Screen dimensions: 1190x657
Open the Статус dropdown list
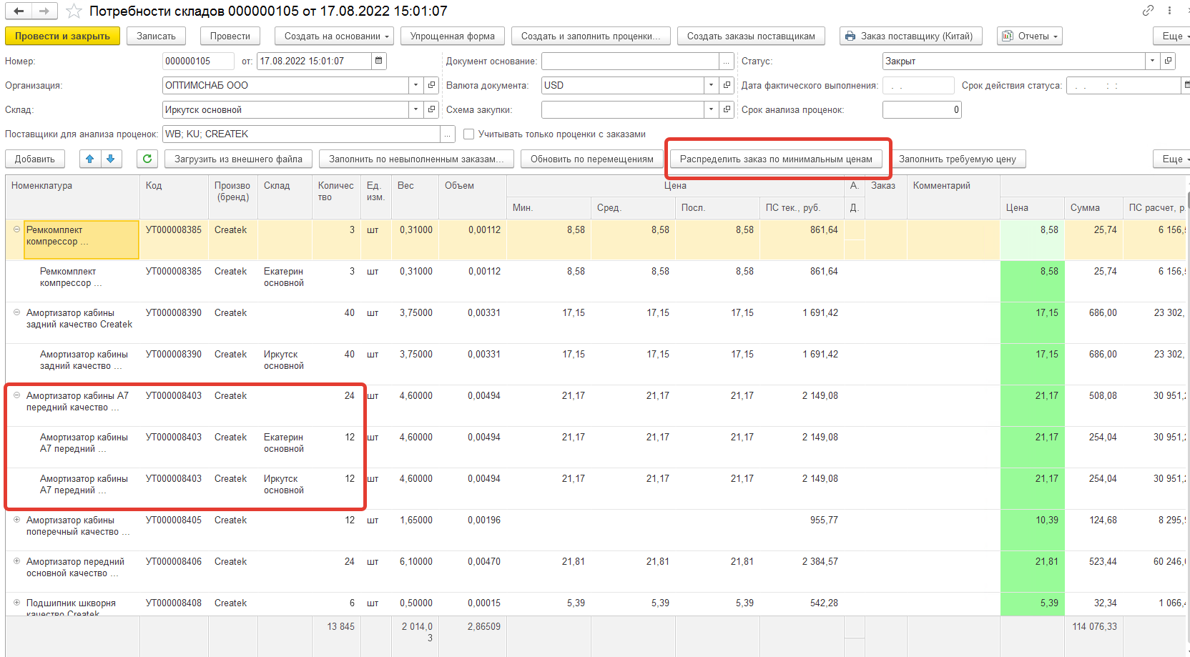1152,61
